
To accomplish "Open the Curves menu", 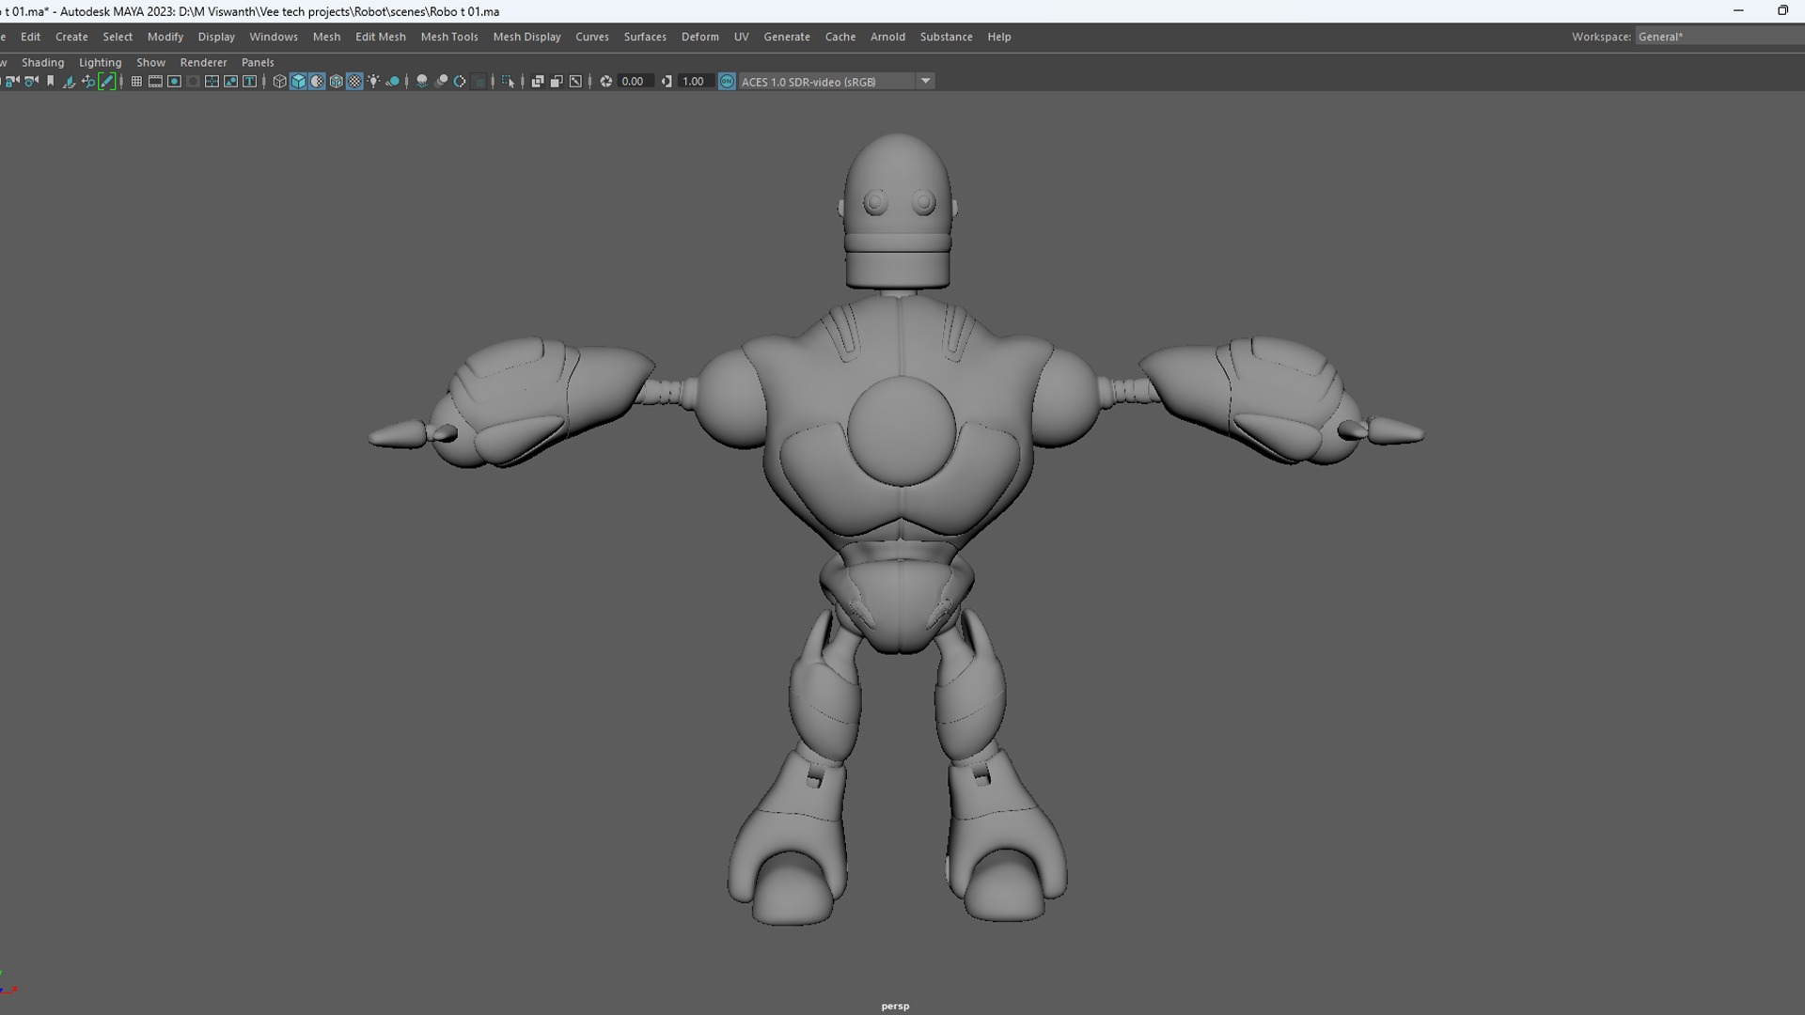I will [592, 37].
